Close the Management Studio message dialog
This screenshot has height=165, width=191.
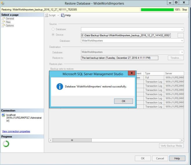tap(132, 73)
